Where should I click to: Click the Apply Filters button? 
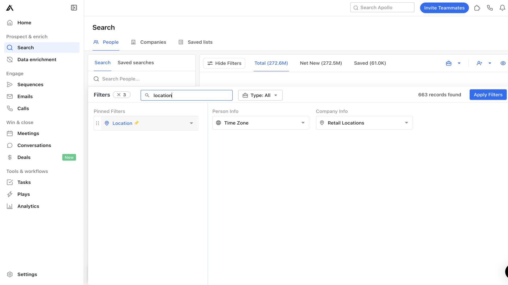point(488,94)
